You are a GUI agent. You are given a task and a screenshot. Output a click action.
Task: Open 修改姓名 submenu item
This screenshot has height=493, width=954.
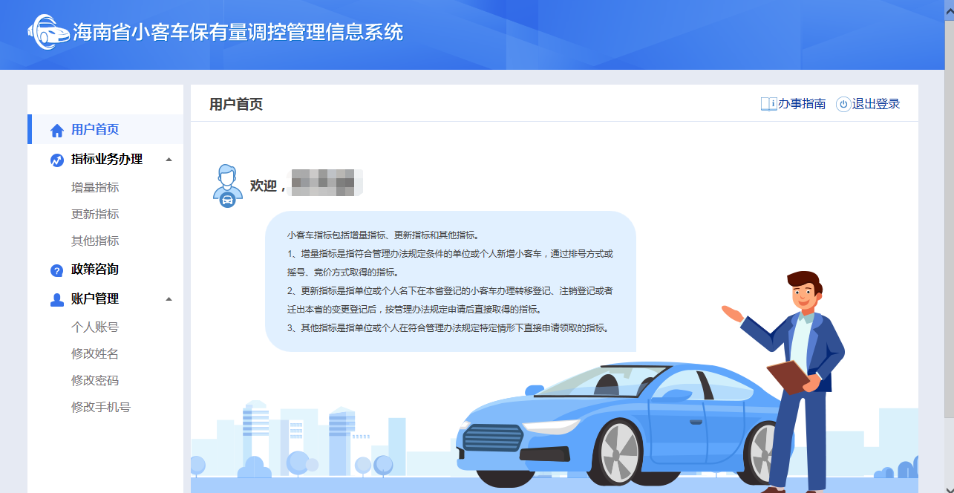95,353
